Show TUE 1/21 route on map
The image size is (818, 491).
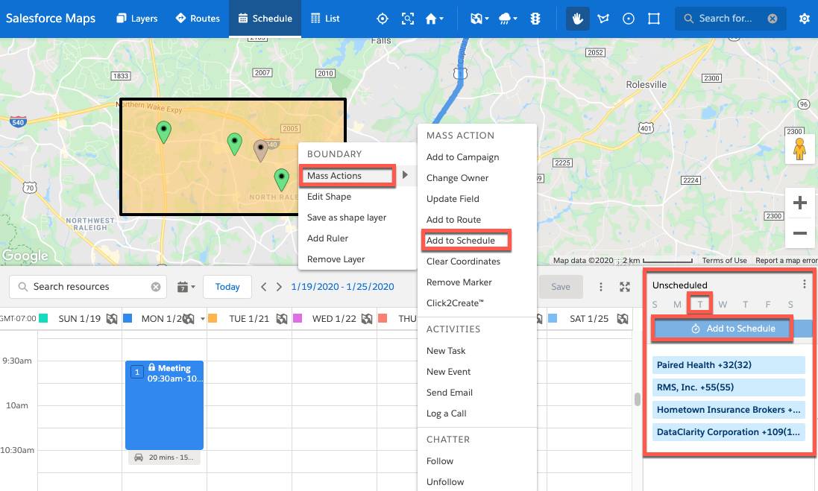click(282, 318)
